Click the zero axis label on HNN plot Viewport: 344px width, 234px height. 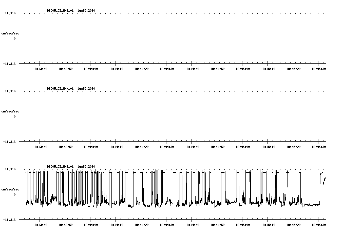point(15,116)
